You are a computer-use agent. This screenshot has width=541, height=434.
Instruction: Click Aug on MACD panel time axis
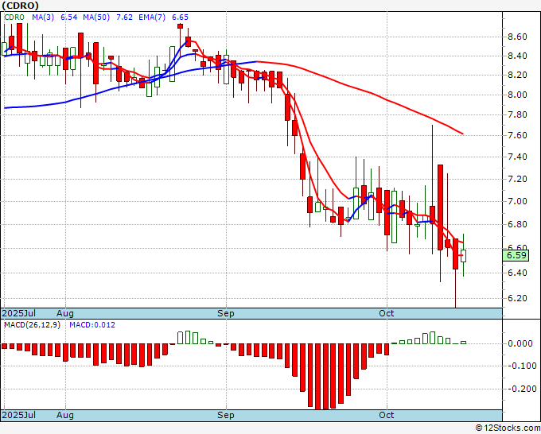[65, 415]
